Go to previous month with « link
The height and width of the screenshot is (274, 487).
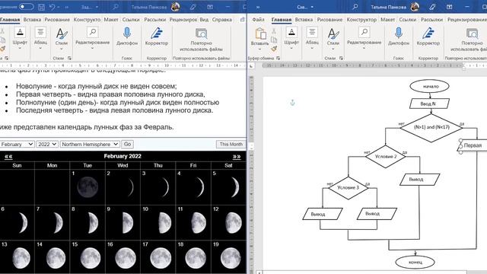(x=8, y=156)
